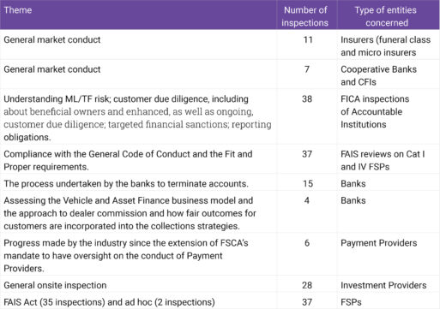Click the Number of inspections header
This screenshot has height=309, width=440.
[305, 16]
